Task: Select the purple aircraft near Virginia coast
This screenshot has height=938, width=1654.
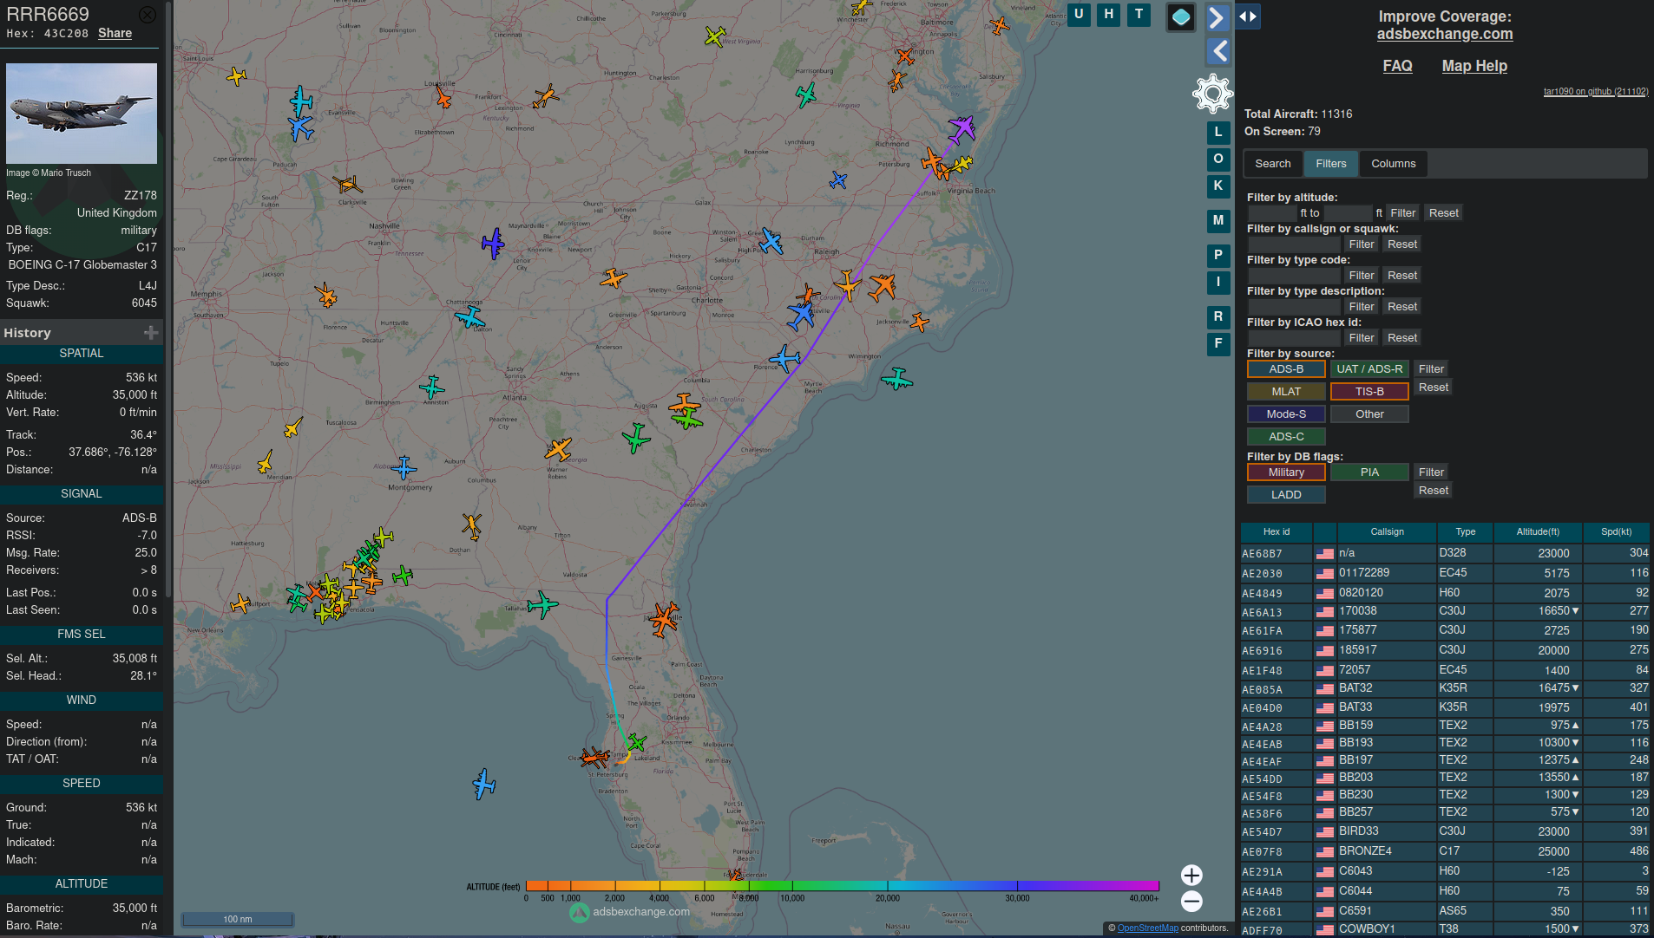Action: click(962, 130)
